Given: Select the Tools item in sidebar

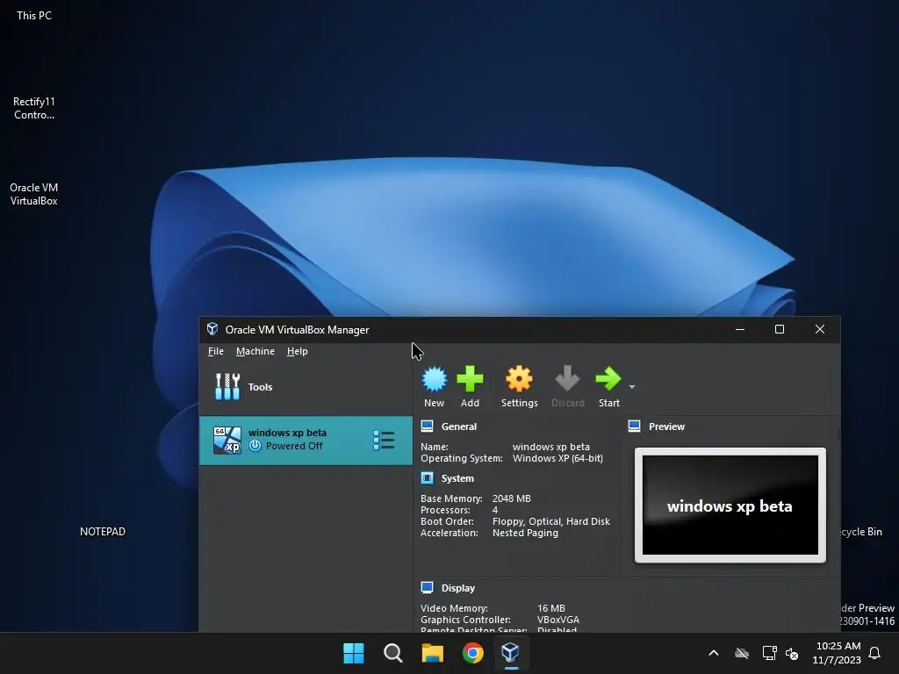Looking at the screenshot, I should coord(306,387).
